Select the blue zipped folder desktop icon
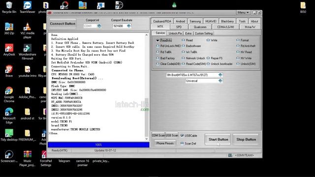Image resolution: width=315 pixels, height=177 pixels. pyautogui.click(x=83, y=5)
